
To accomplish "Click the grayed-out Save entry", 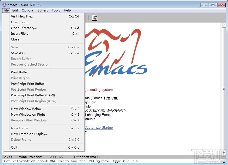I will (x=47, y=47).
